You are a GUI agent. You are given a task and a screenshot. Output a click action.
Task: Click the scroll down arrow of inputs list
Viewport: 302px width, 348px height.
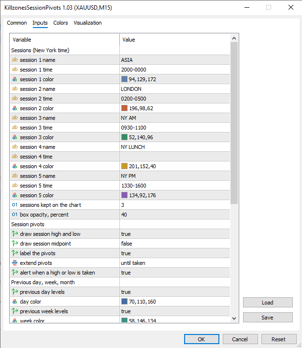(234, 318)
